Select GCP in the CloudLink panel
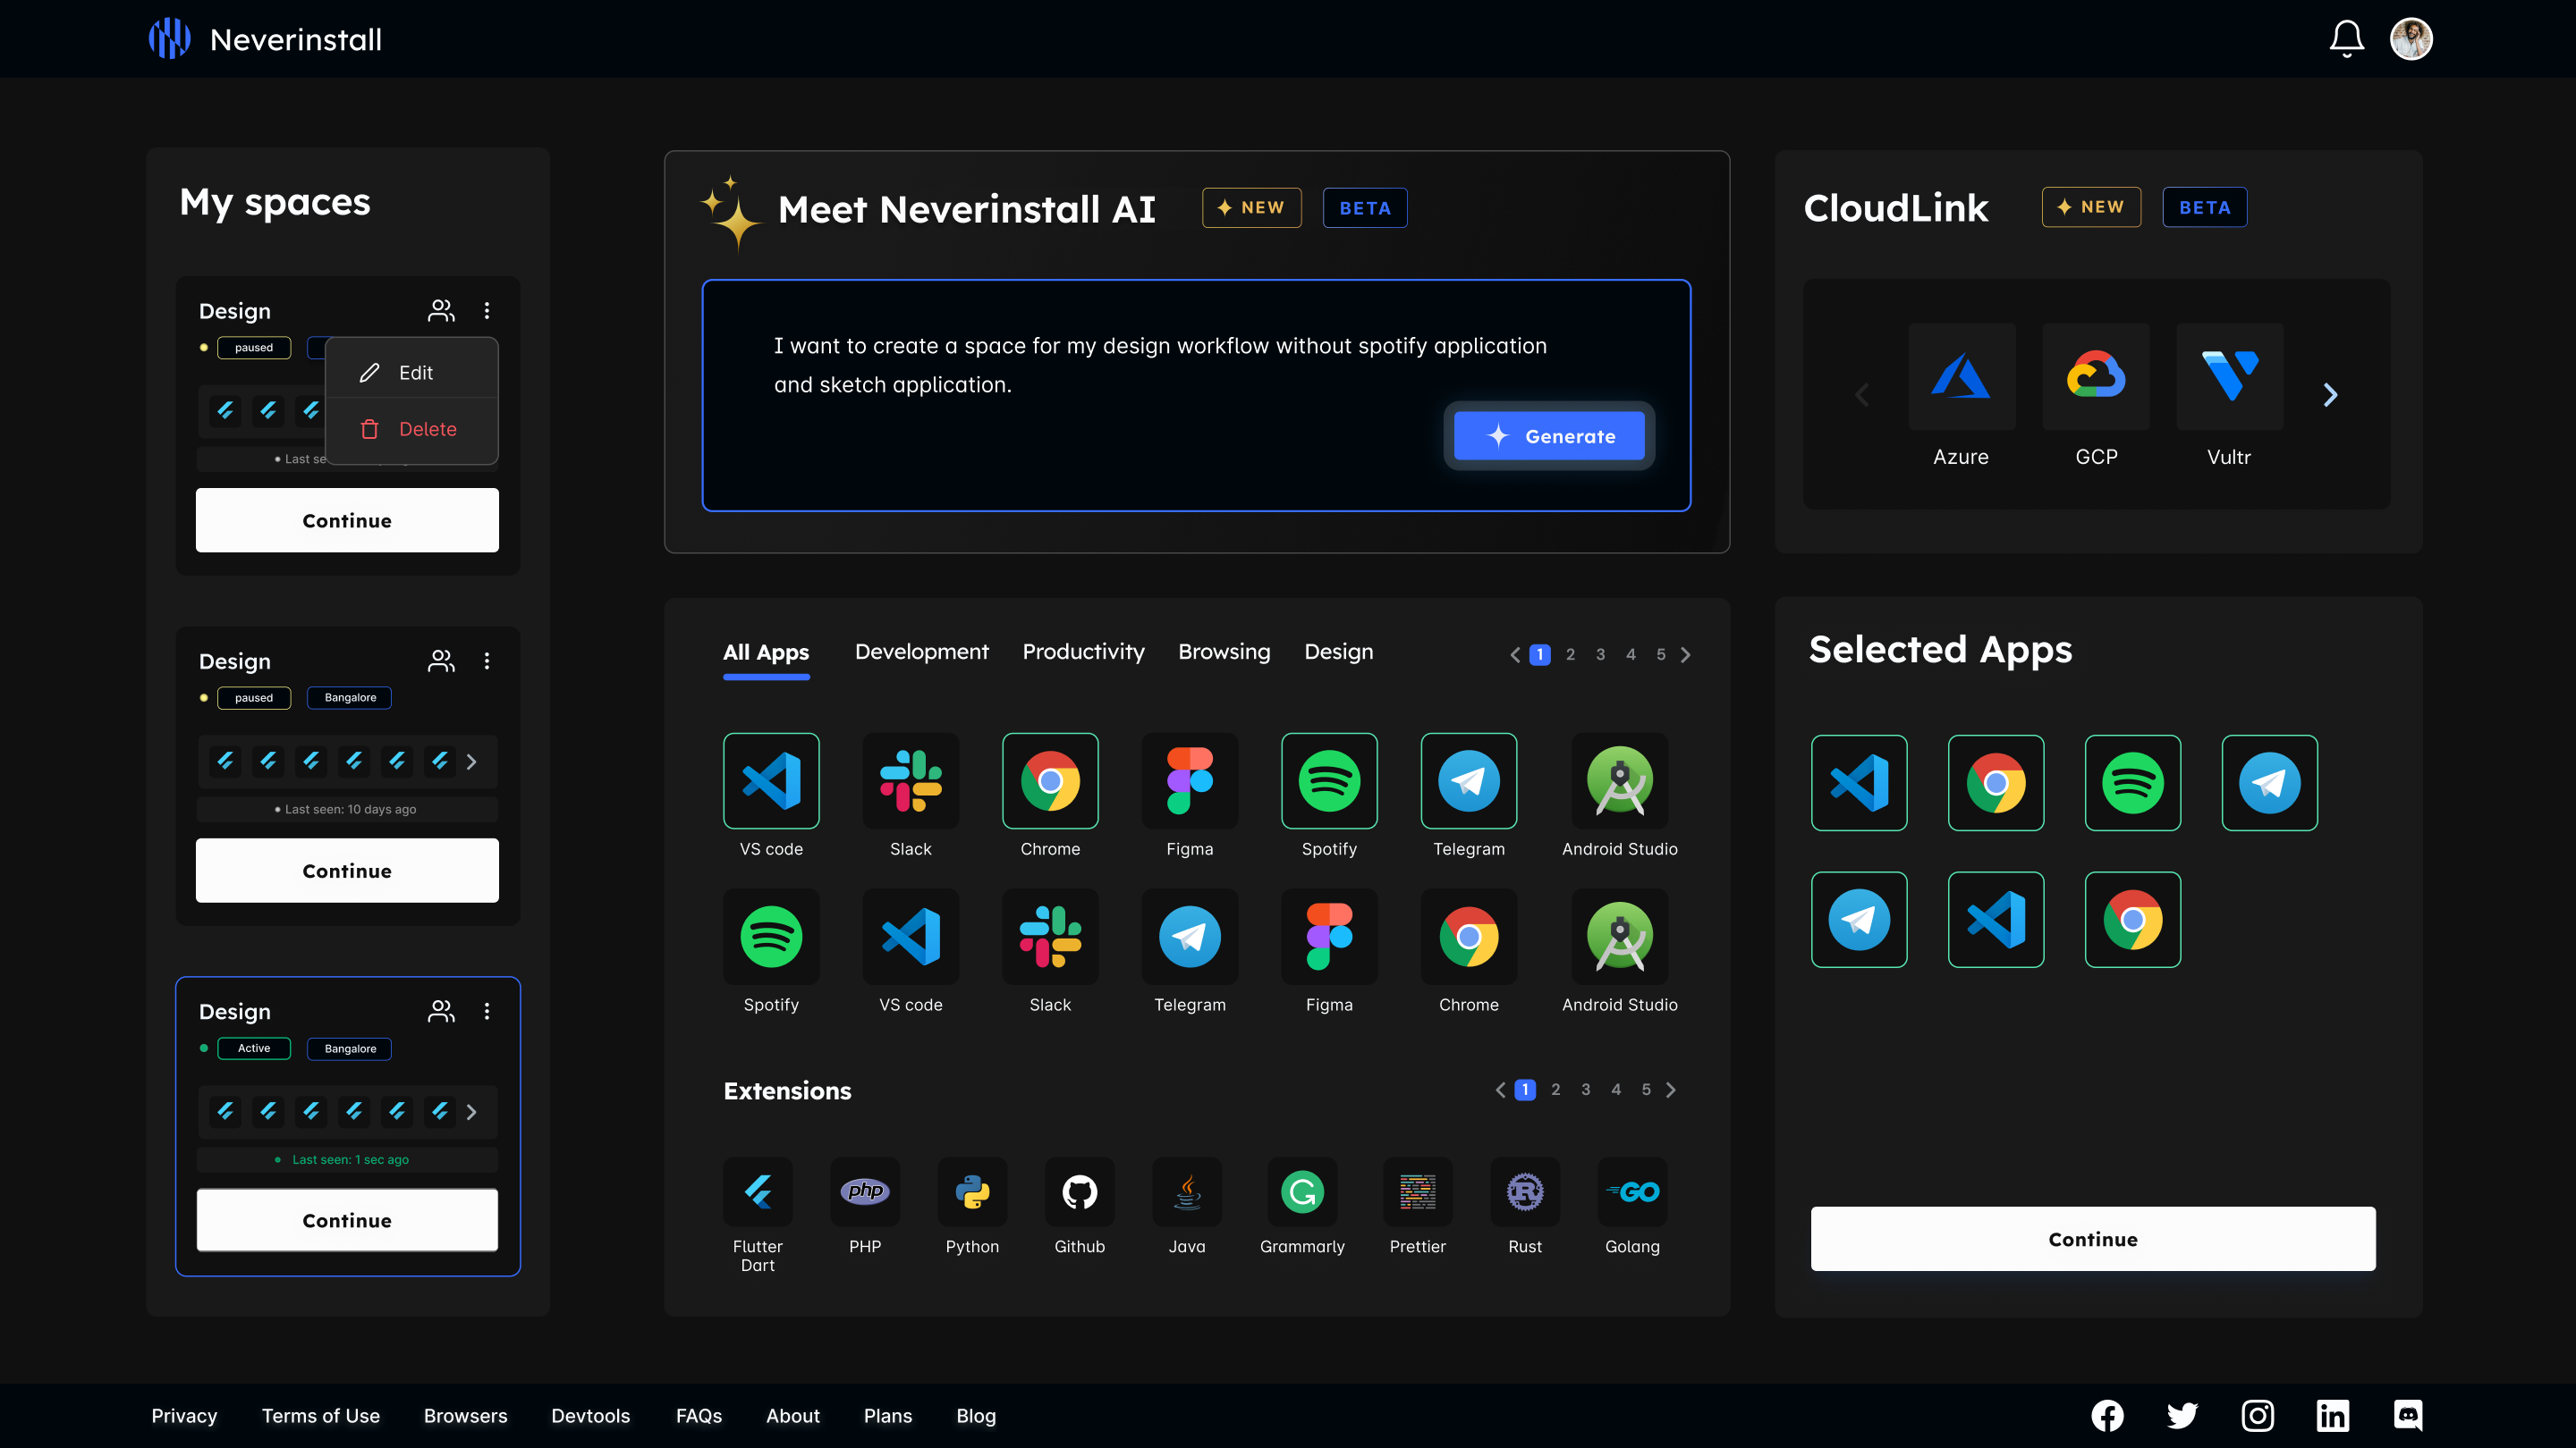Image resolution: width=2576 pixels, height=1448 pixels. (2096, 378)
